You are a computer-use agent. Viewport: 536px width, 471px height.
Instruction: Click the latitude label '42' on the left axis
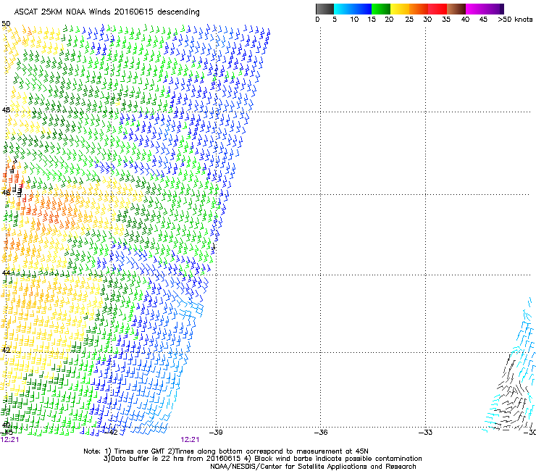click(6, 349)
